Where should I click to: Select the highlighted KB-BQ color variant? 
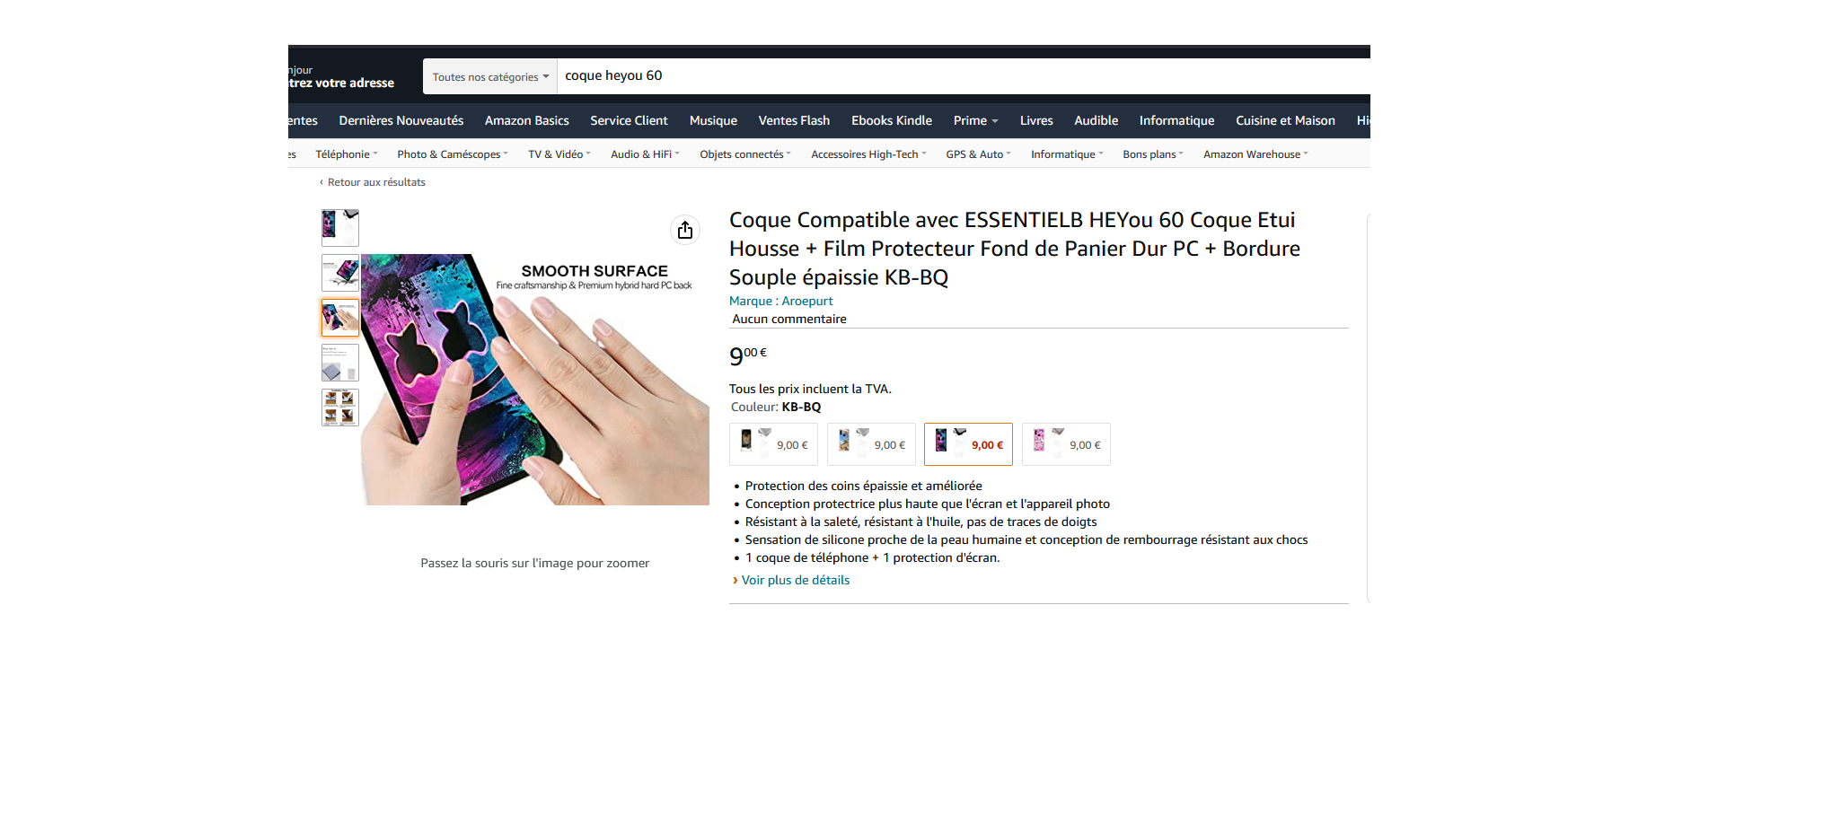pyautogui.click(x=968, y=444)
